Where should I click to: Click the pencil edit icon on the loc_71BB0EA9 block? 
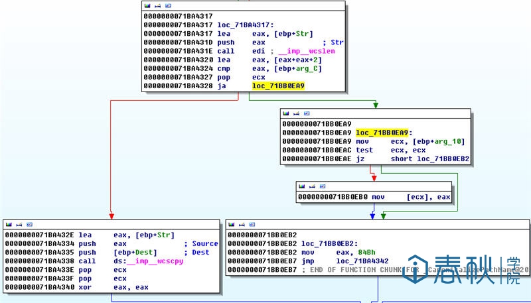[296, 113]
